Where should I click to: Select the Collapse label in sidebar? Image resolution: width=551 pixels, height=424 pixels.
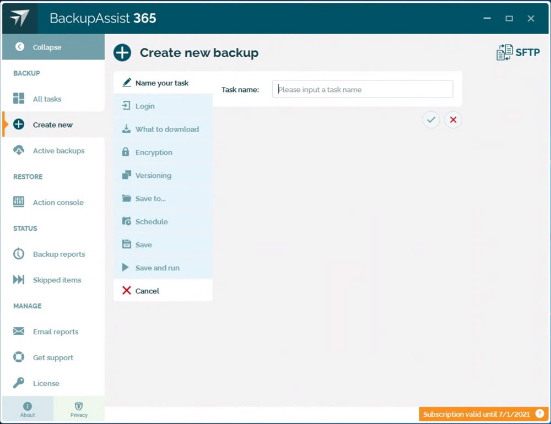[47, 47]
